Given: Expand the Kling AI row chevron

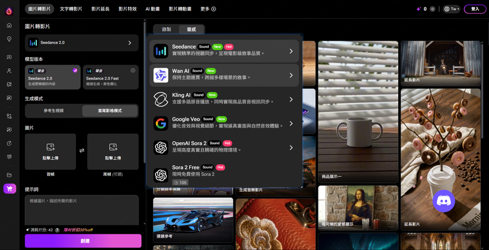Looking at the screenshot, I should pos(291,100).
